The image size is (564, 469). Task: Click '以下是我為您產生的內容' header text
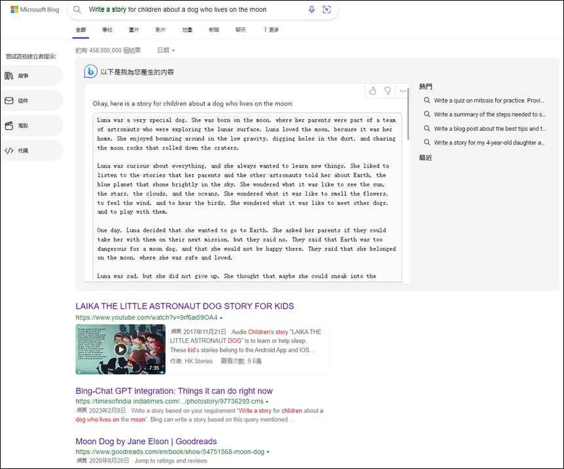tap(137, 72)
